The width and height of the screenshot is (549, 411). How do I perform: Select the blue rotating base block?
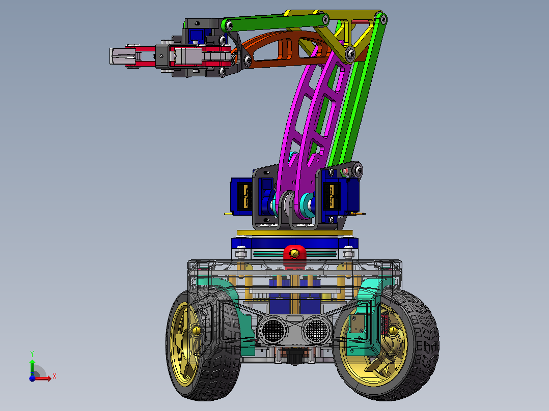coord(294,243)
